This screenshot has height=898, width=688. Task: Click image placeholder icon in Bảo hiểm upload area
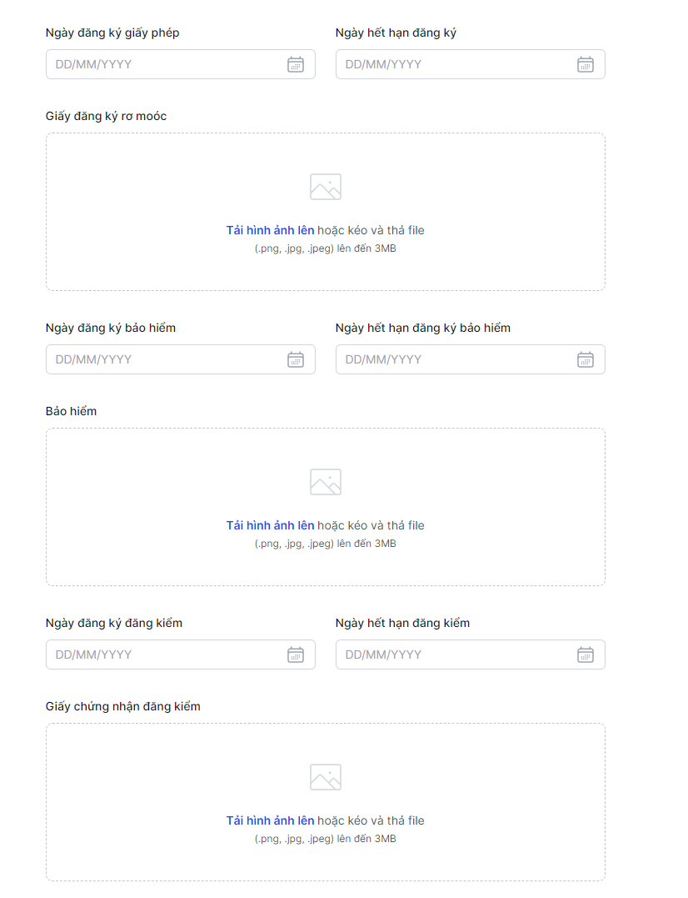pyautogui.click(x=326, y=482)
